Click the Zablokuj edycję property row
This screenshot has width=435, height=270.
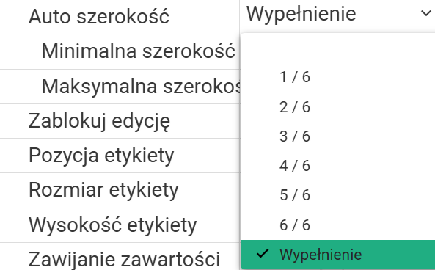tap(120, 121)
